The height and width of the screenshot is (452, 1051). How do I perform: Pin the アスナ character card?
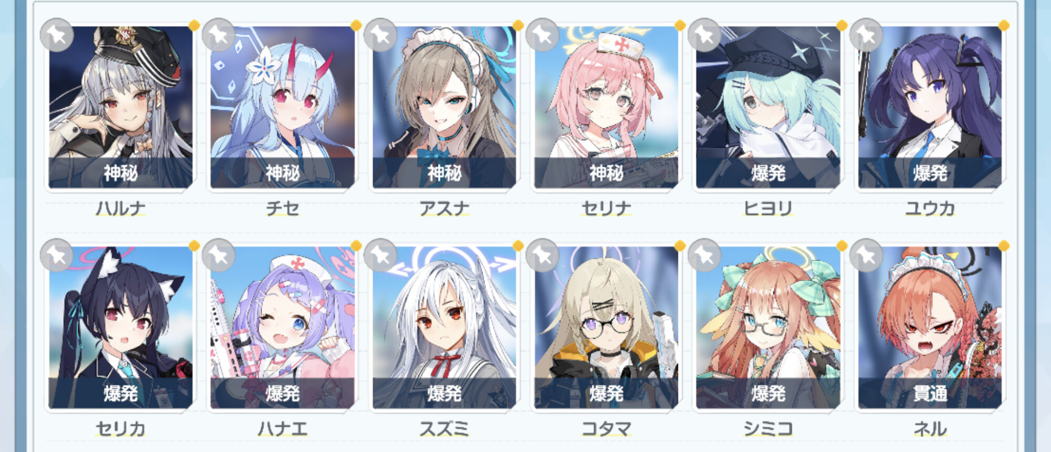tap(380, 35)
